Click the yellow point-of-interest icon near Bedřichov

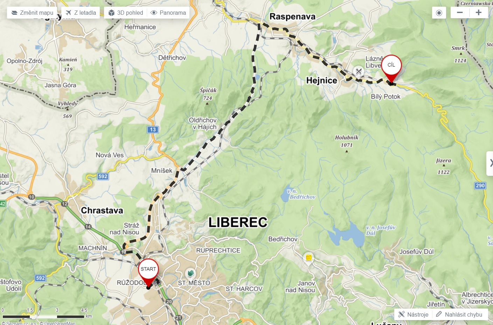tap(308, 258)
